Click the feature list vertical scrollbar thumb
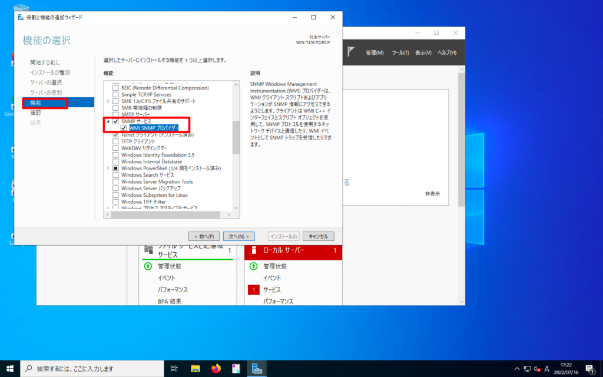Image resolution: width=603 pixels, height=377 pixels. point(236,137)
